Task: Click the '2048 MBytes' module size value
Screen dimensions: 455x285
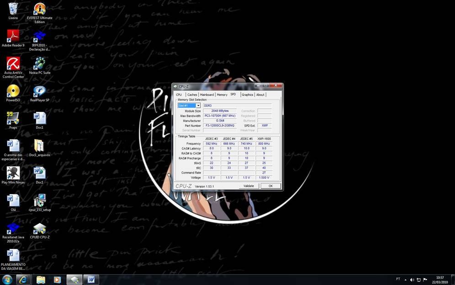Action: click(x=220, y=111)
